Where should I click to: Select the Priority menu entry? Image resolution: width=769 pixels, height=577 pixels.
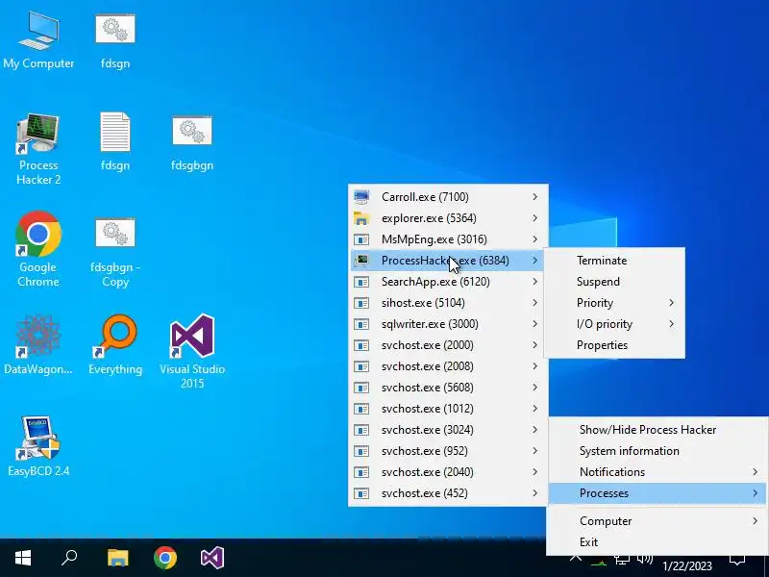[614, 303]
